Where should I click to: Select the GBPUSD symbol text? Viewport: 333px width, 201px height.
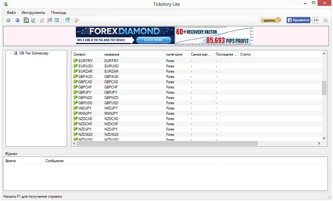click(x=85, y=103)
